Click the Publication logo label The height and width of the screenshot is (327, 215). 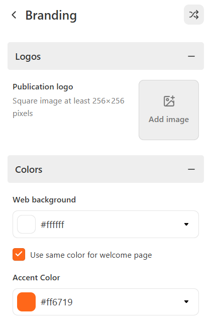click(43, 87)
